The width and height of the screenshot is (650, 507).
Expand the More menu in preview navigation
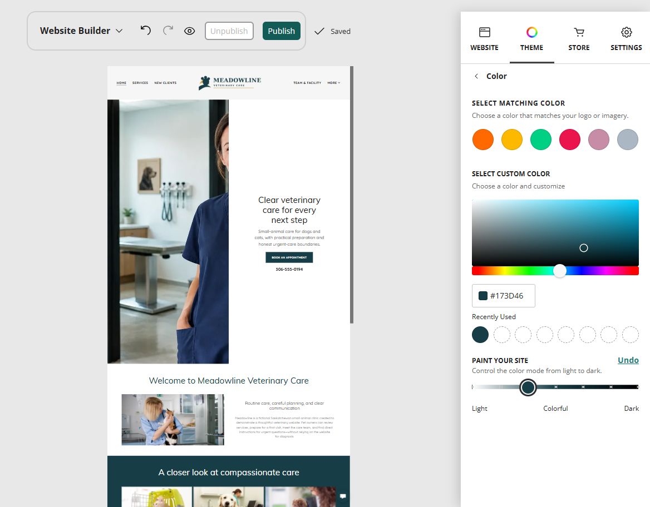334,83
